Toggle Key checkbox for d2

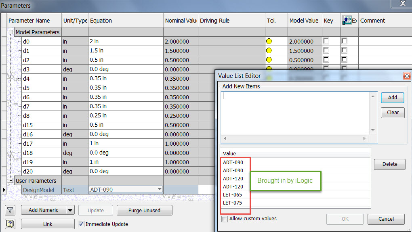(326, 60)
